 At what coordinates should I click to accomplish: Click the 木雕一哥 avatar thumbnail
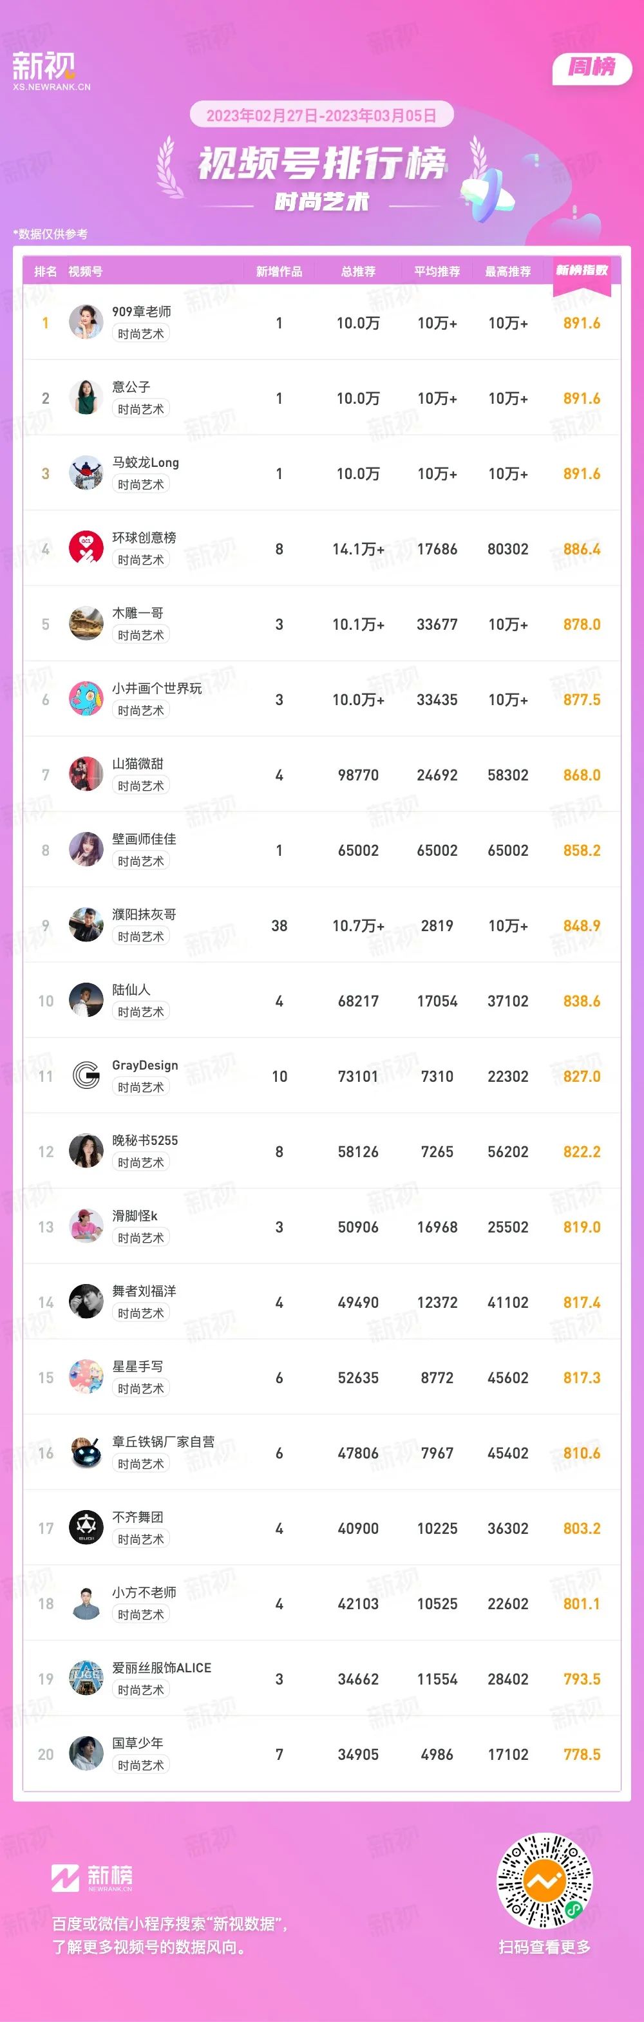pos(86,624)
